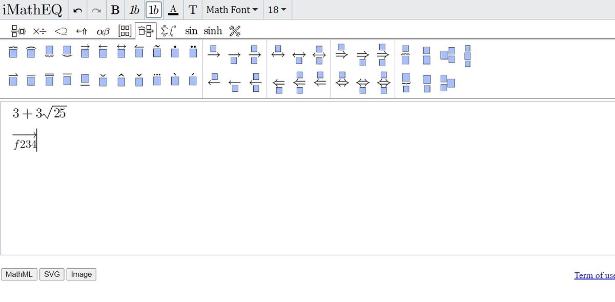Insert an overbrace decoration template
Viewport: 615px width, 302px height.
click(x=13, y=52)
